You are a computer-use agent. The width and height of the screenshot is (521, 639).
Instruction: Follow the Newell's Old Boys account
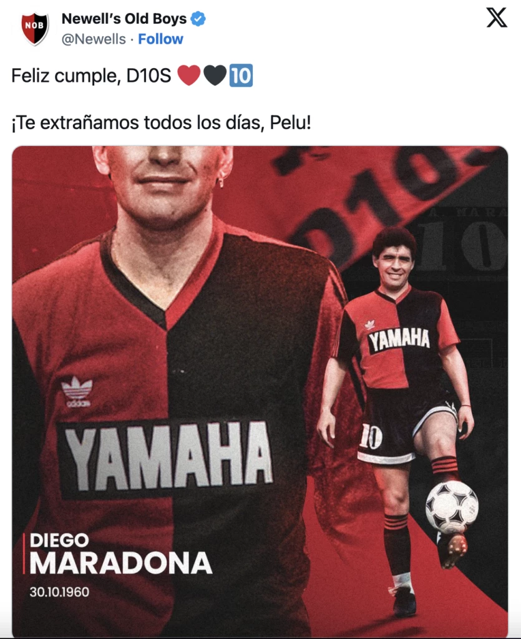point(160,39)
